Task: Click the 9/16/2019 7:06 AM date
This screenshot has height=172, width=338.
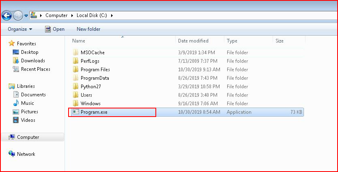Action: pos(198,104)
